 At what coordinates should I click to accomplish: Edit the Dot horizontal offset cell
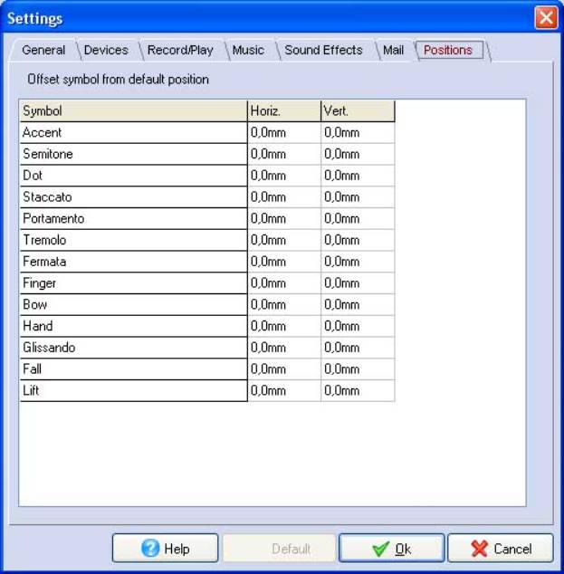pos(284,176)
